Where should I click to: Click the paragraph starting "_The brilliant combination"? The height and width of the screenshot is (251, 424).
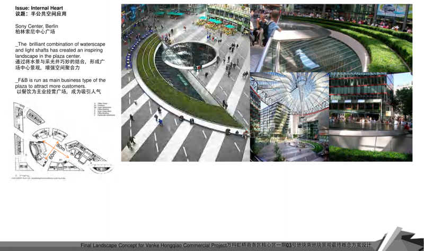pyautogui.click(x=60, y=50)
